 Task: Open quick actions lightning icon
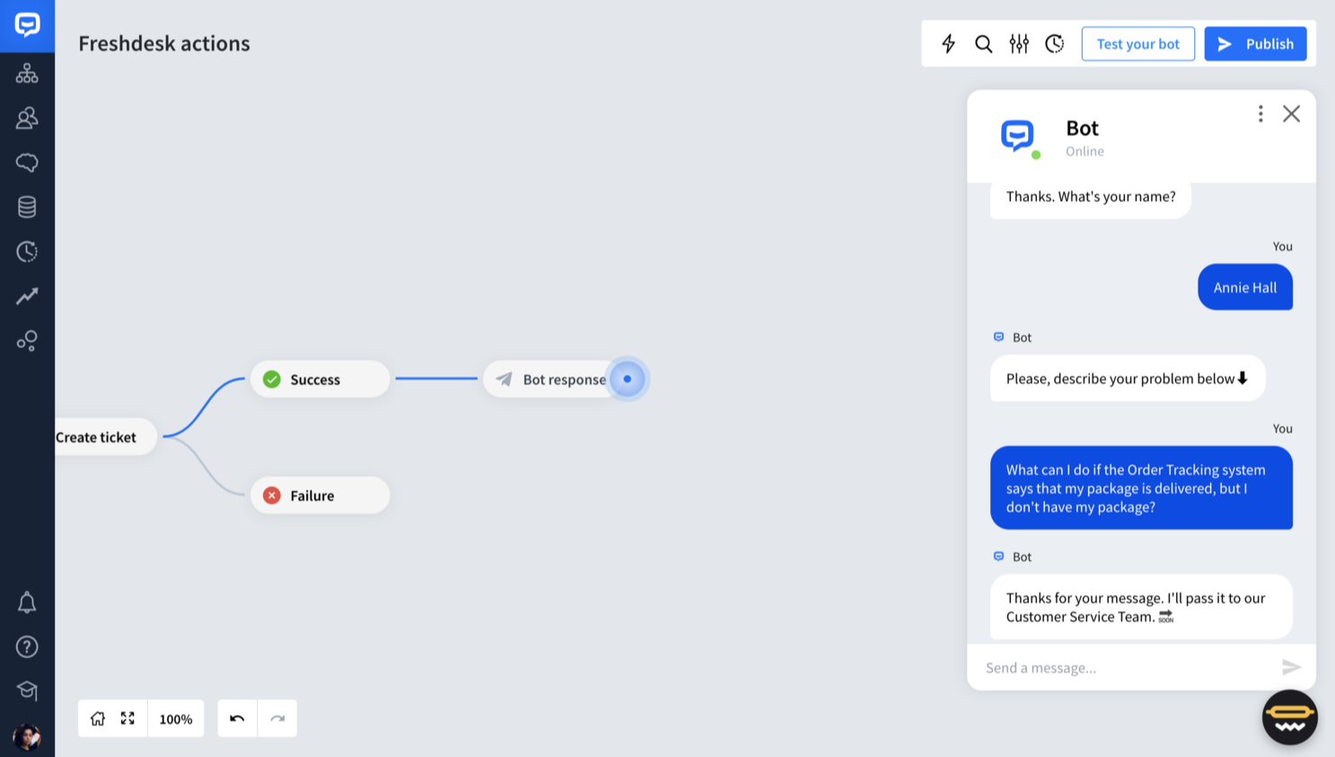pyautogui.click(x=948, y=43)
